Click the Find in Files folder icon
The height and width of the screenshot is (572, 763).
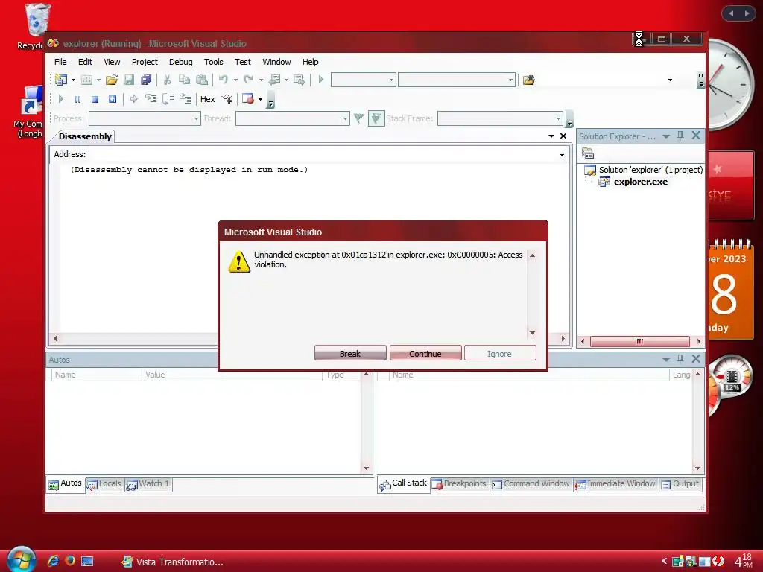(529, 80)
